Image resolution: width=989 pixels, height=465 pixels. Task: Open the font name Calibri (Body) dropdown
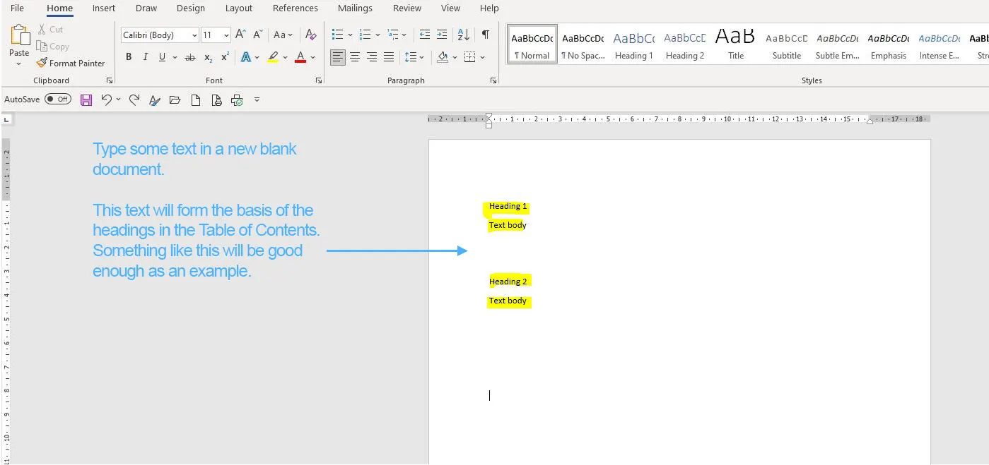[x=194, y=35]
